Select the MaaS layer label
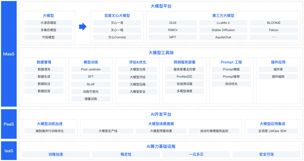The height and width of the screenshot is (161, 304). point(9,54)
